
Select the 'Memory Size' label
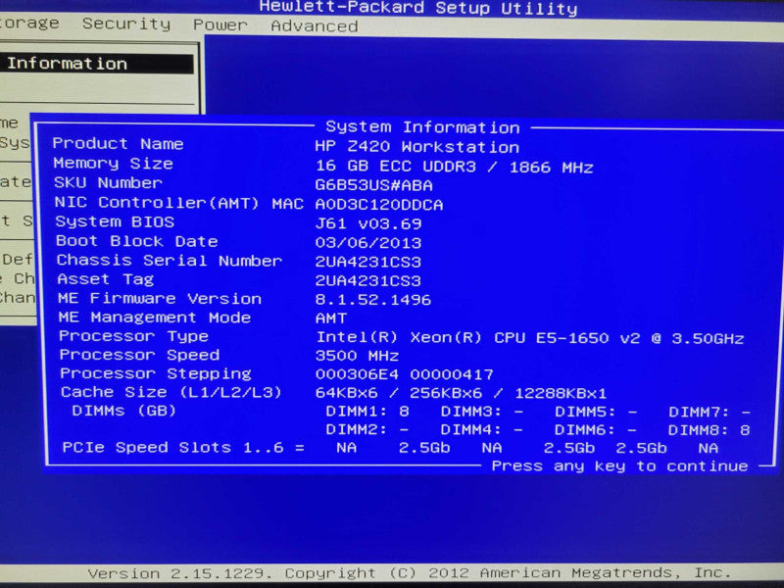(113, 163)
